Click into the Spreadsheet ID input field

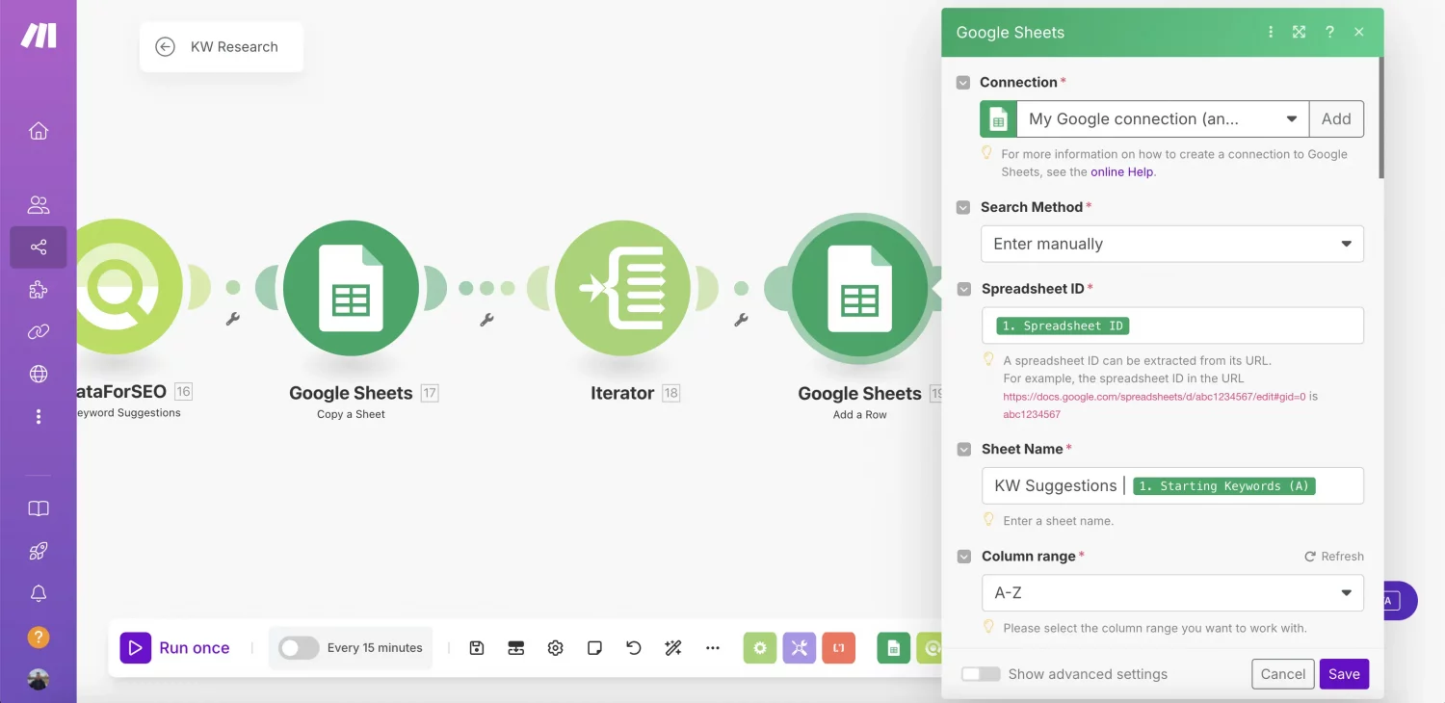tap(1172, 325)
